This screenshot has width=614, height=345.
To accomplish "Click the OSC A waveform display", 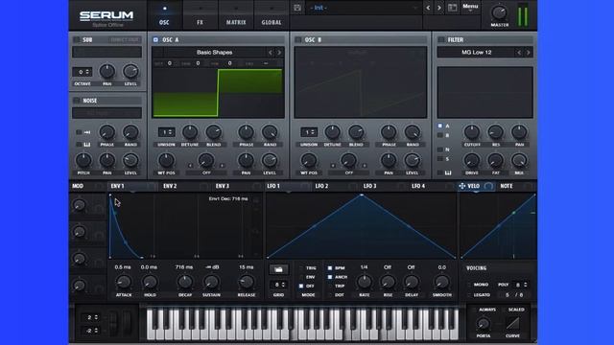I will [x=218, y=93].
